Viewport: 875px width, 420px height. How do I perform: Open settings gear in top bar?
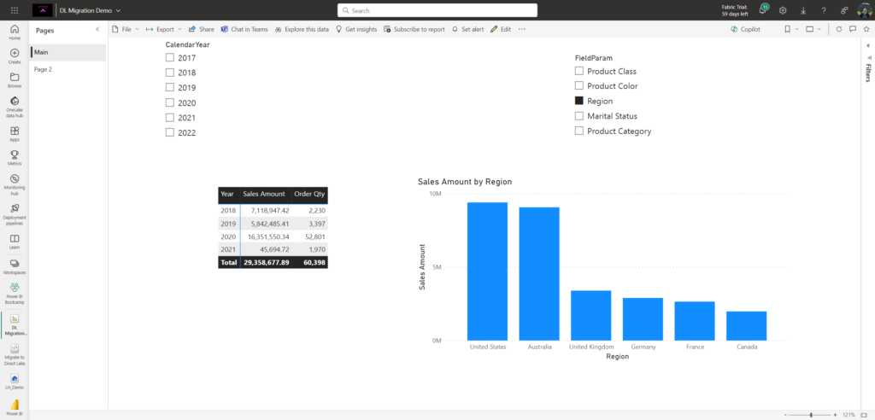pos(783,10)
